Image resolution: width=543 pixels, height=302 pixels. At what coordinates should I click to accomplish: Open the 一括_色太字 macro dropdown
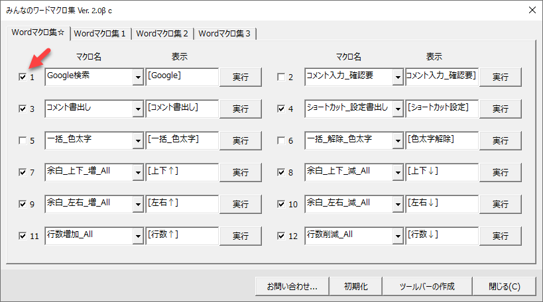(138, 140)
